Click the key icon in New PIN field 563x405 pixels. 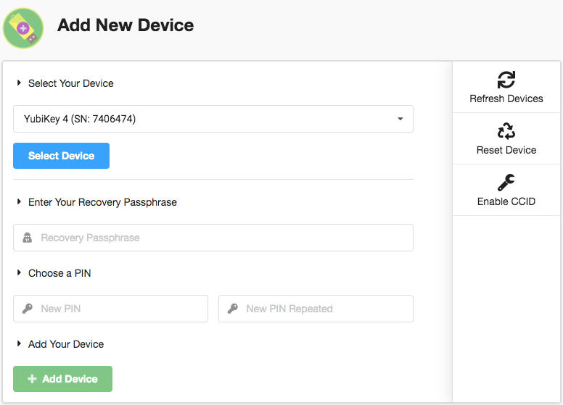click(x=28, y=309)
